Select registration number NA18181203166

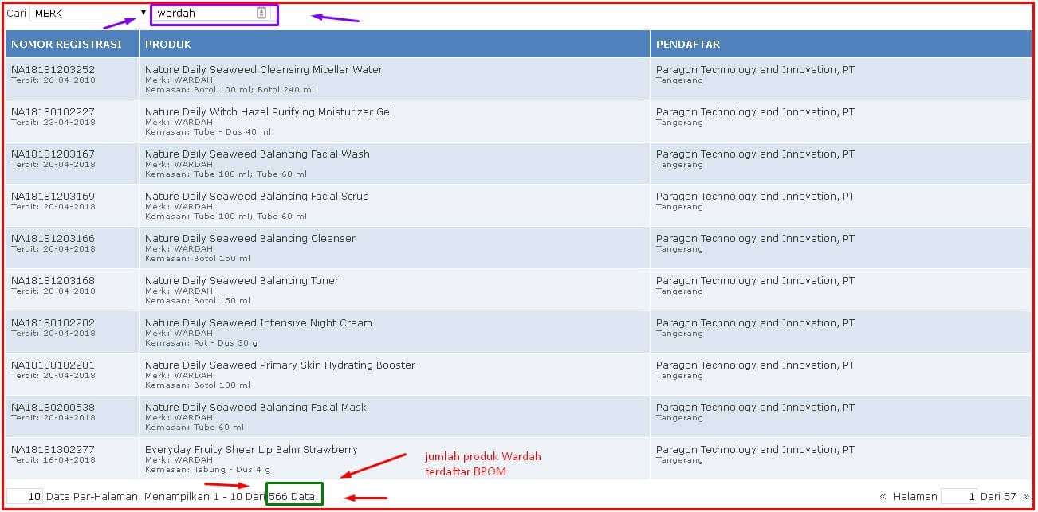53,239
